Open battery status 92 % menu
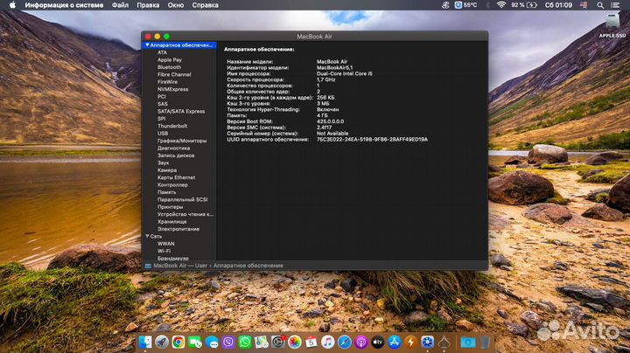Viewport: 630px width, 353px height. point(524,5)
